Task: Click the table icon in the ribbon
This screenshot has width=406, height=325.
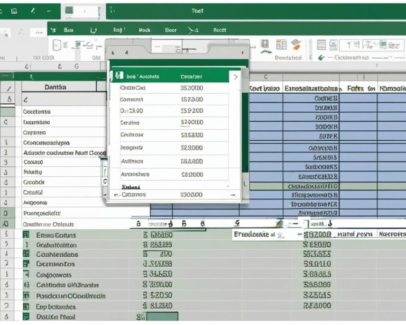Action: pos(281,45)
